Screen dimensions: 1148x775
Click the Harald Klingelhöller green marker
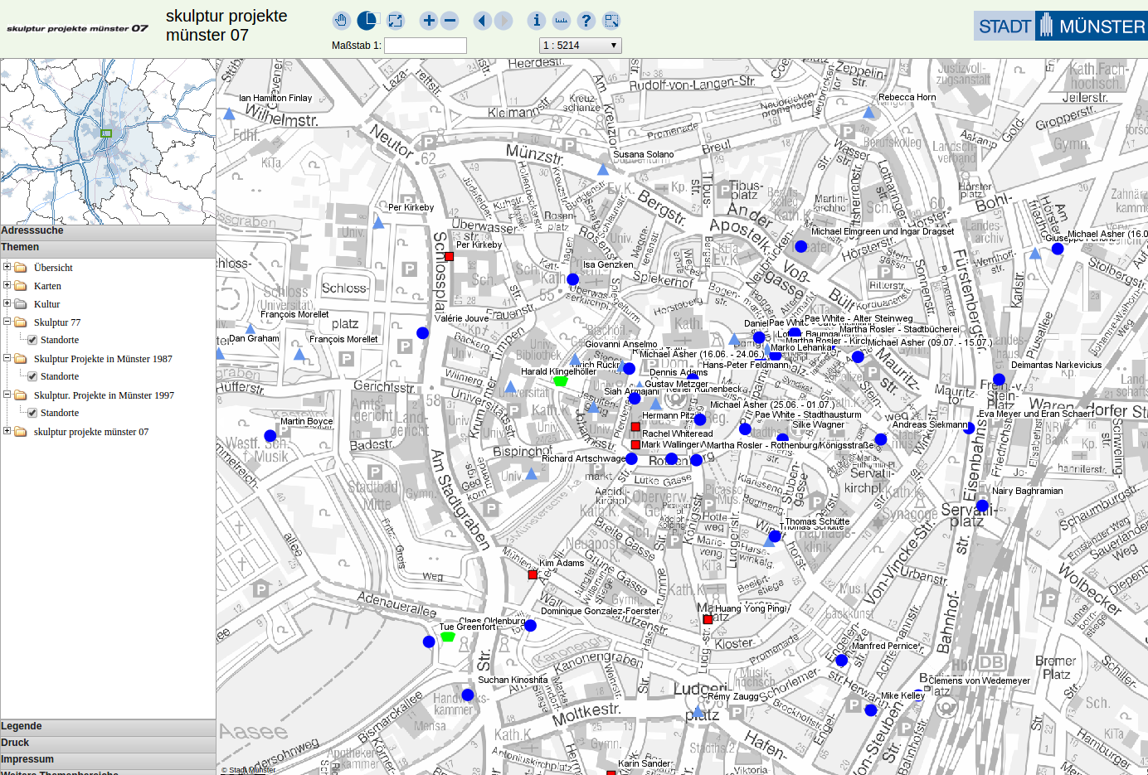point(560,381)
